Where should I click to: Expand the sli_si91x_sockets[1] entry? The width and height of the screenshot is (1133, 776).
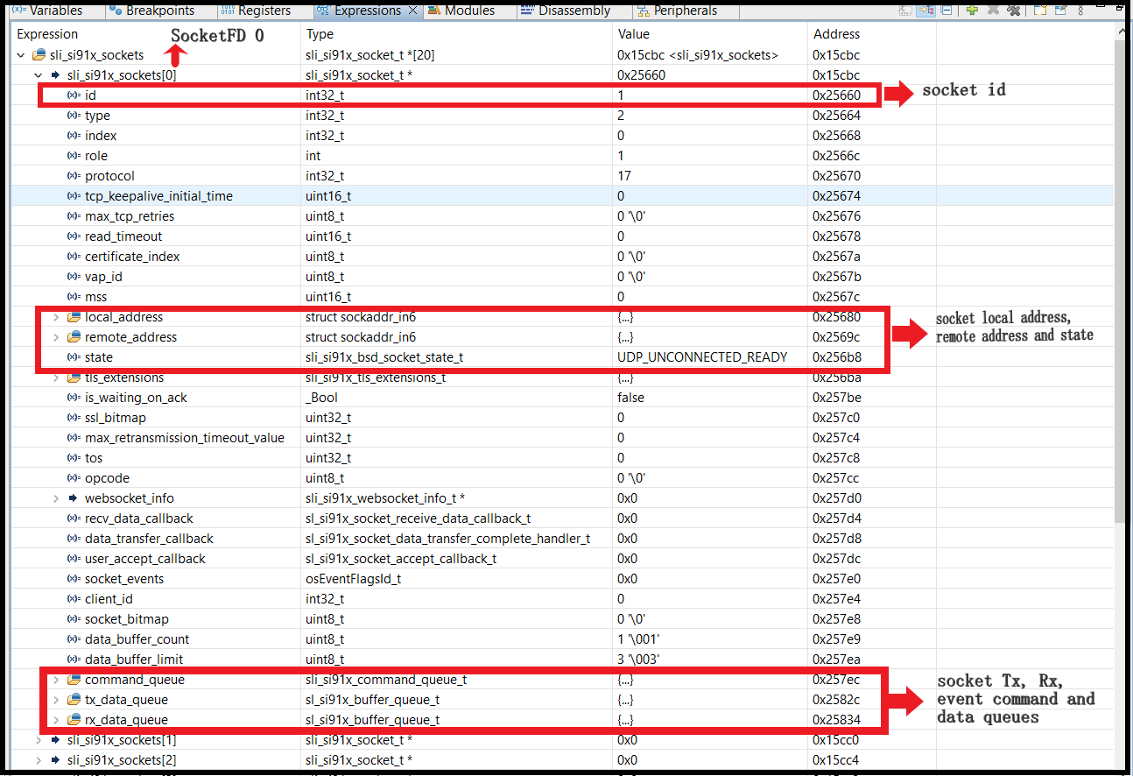pos(38,740)
